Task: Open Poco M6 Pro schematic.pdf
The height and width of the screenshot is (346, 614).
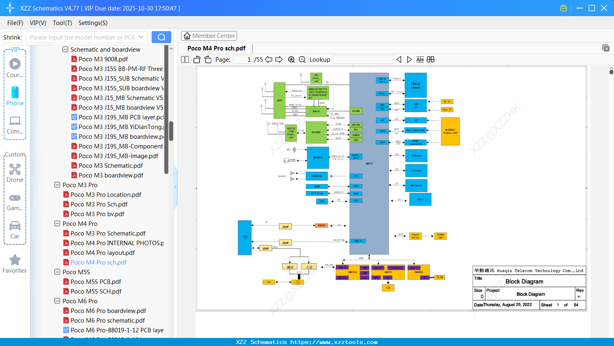Action: click(x=108, y=321)
